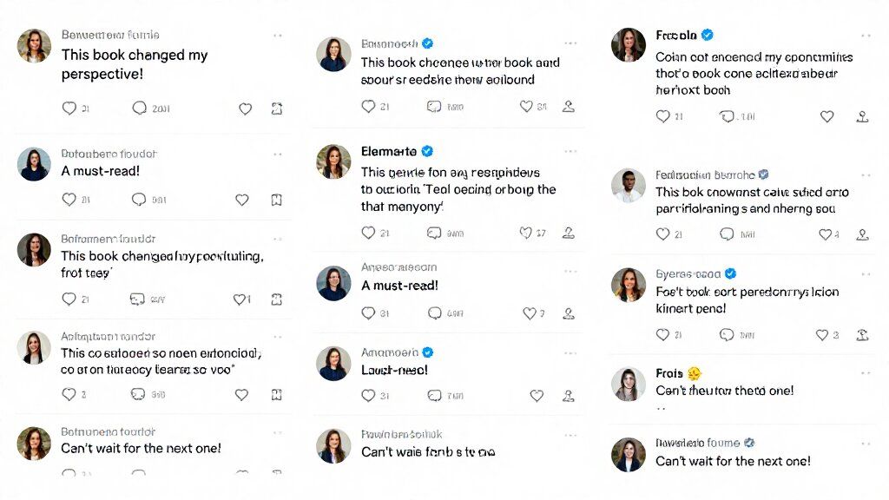Toggle the heart showing 3 on Byeres post
Screen dimensions: 889x500
point(822,335)
